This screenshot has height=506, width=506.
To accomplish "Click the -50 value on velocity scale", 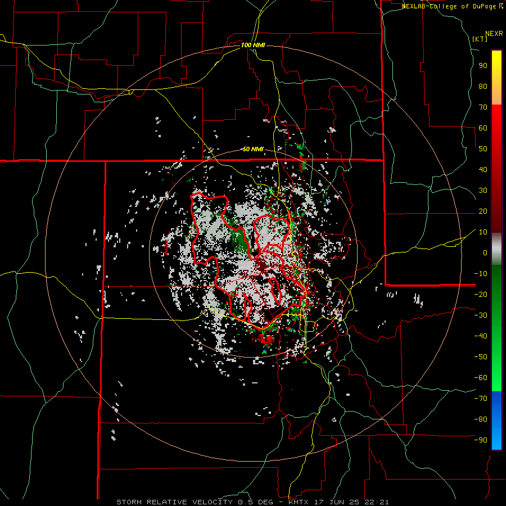I will [x=481, y=357].
